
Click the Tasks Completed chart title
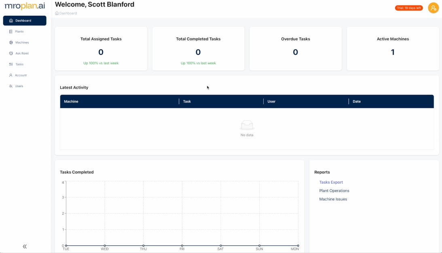tap(77, 172)
